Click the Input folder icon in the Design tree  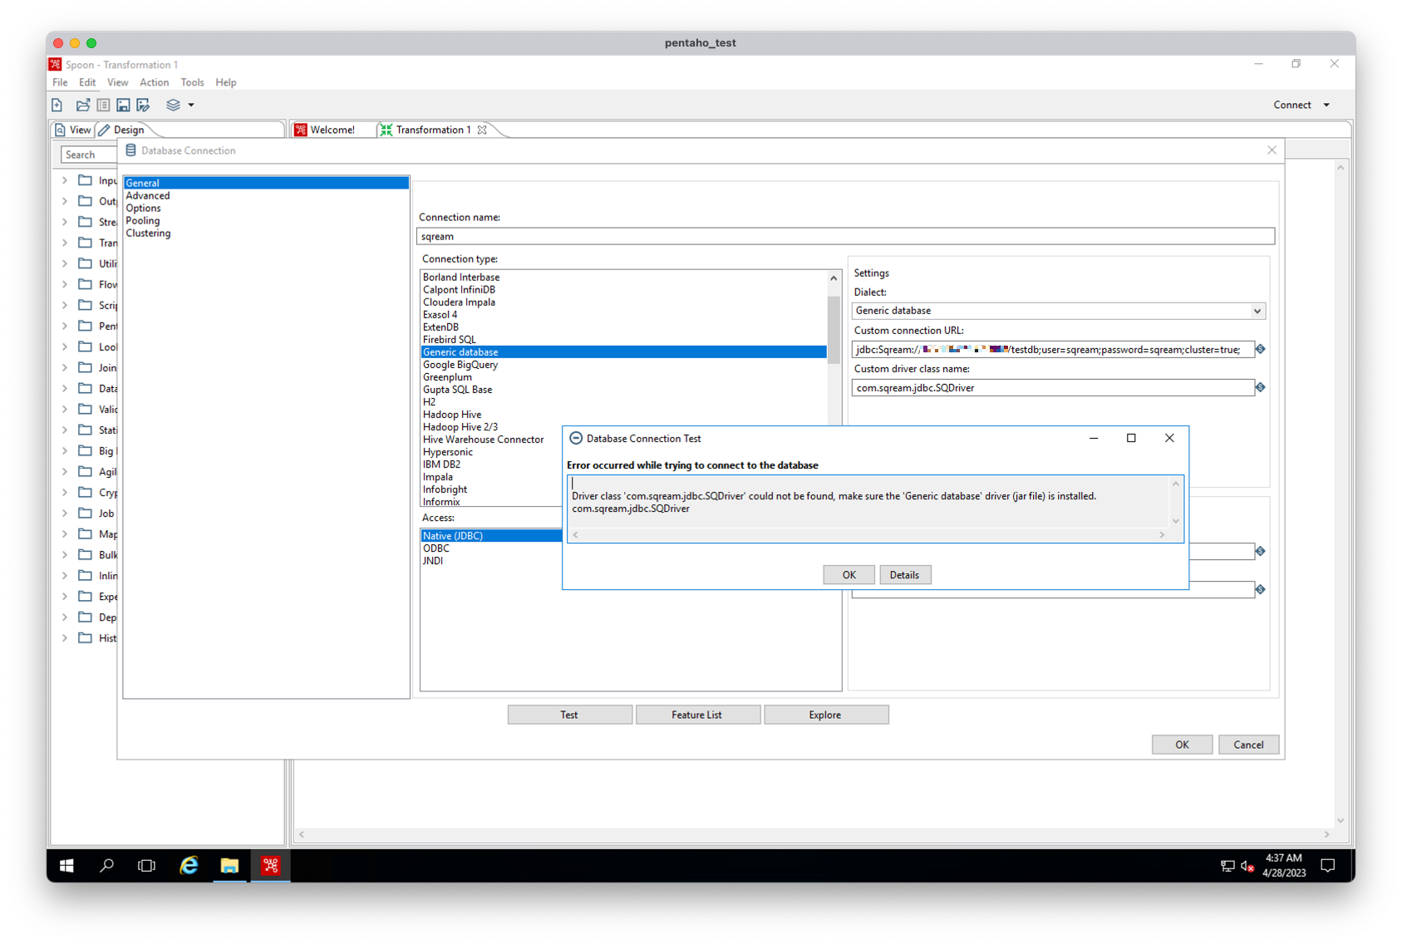85,180
